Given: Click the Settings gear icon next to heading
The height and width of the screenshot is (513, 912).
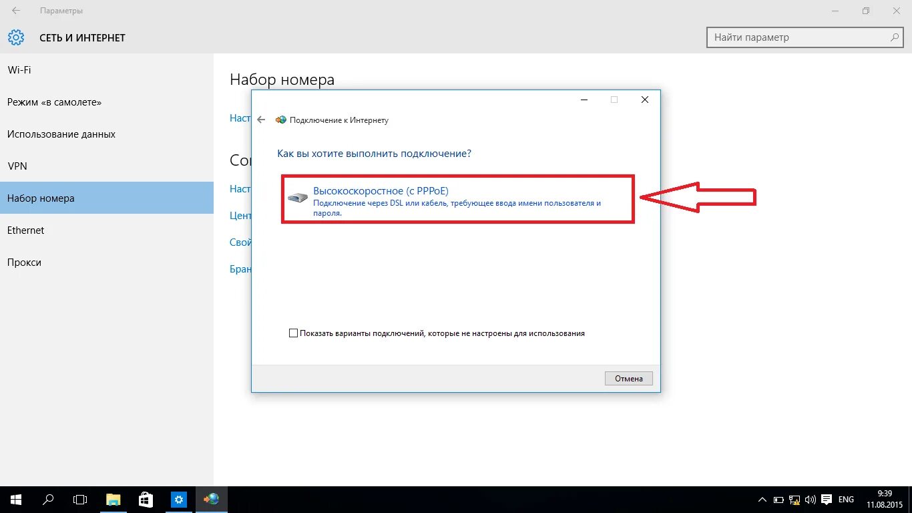Looking at the screenshot, I should click(x=16, y=37).
